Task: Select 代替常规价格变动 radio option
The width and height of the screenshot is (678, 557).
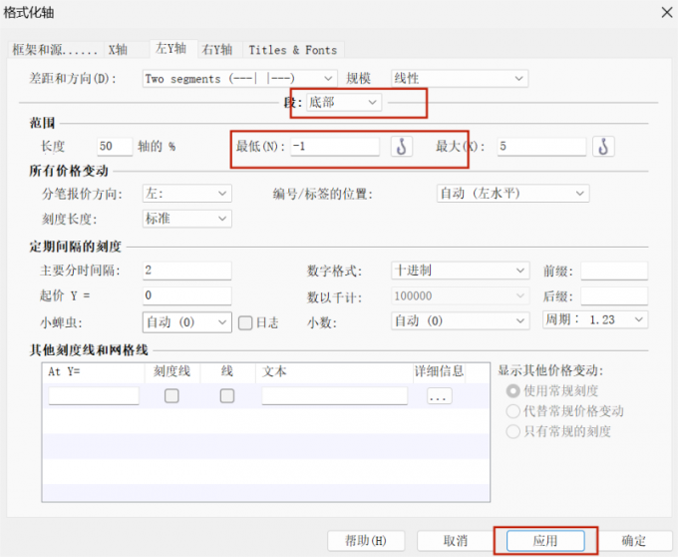Action: 512,411
